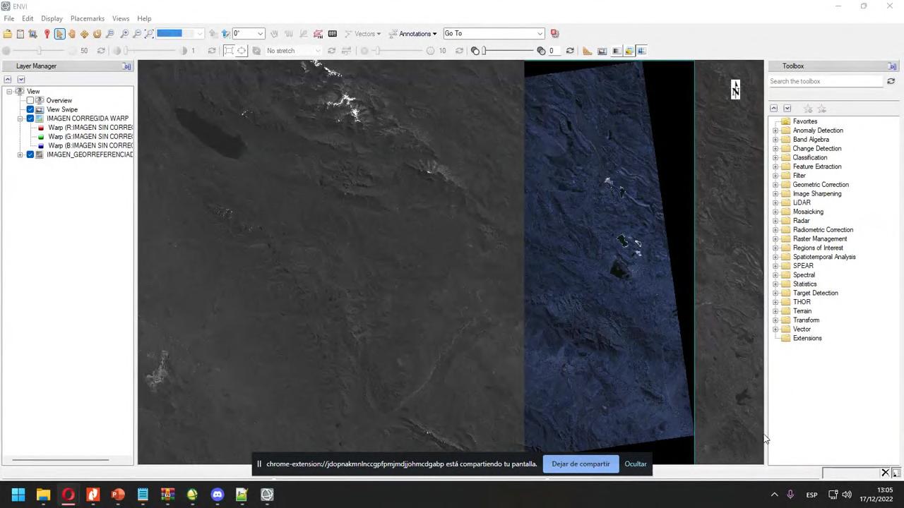This screenshot has height=508, width=904.
Task: Click the Zoom In magnifier icon
Action: (124, 34)
